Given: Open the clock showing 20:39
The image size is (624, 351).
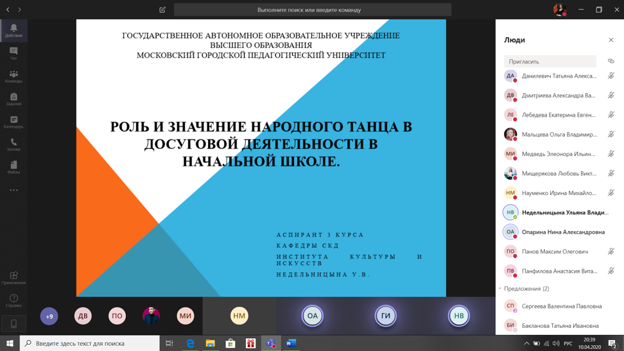Looking at the screenshot, I should pyautogui.click(x=589, y=343).
